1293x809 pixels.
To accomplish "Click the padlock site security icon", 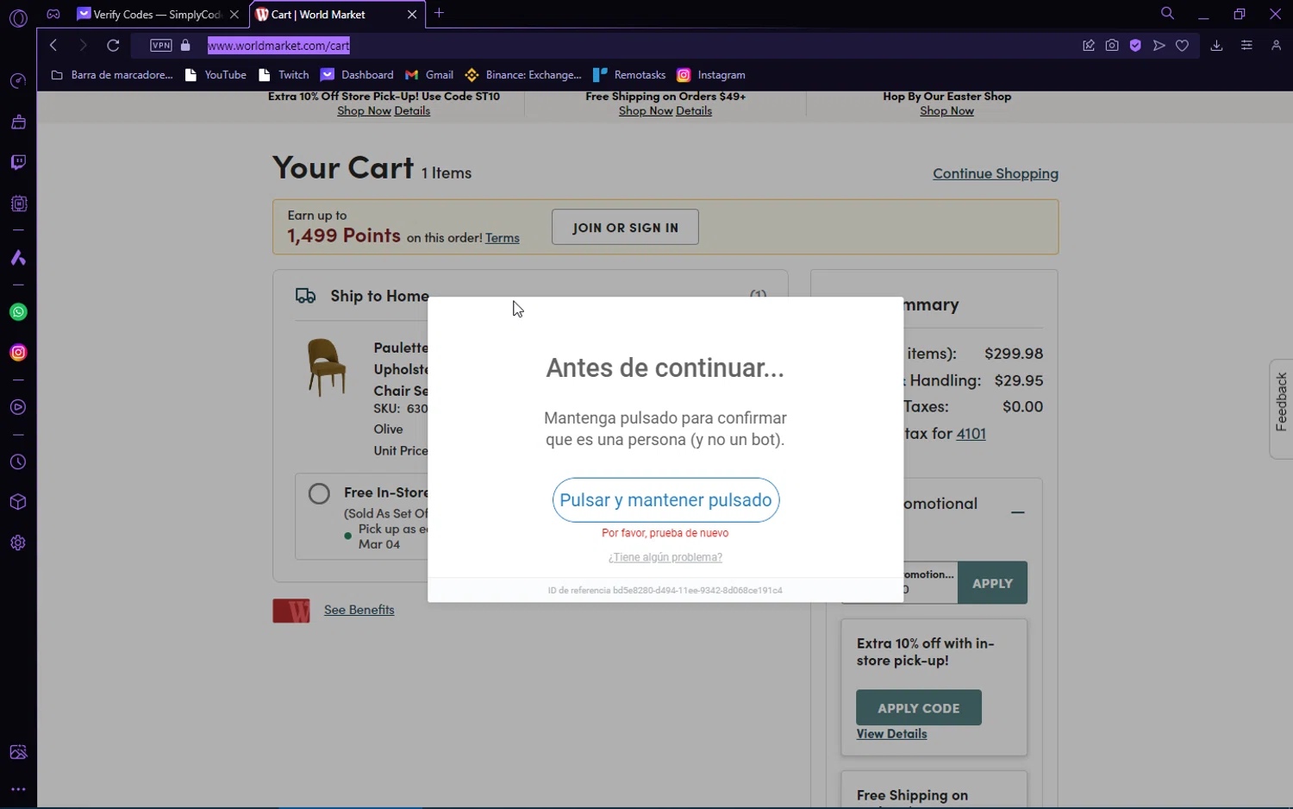I will [x=185, y=45].
